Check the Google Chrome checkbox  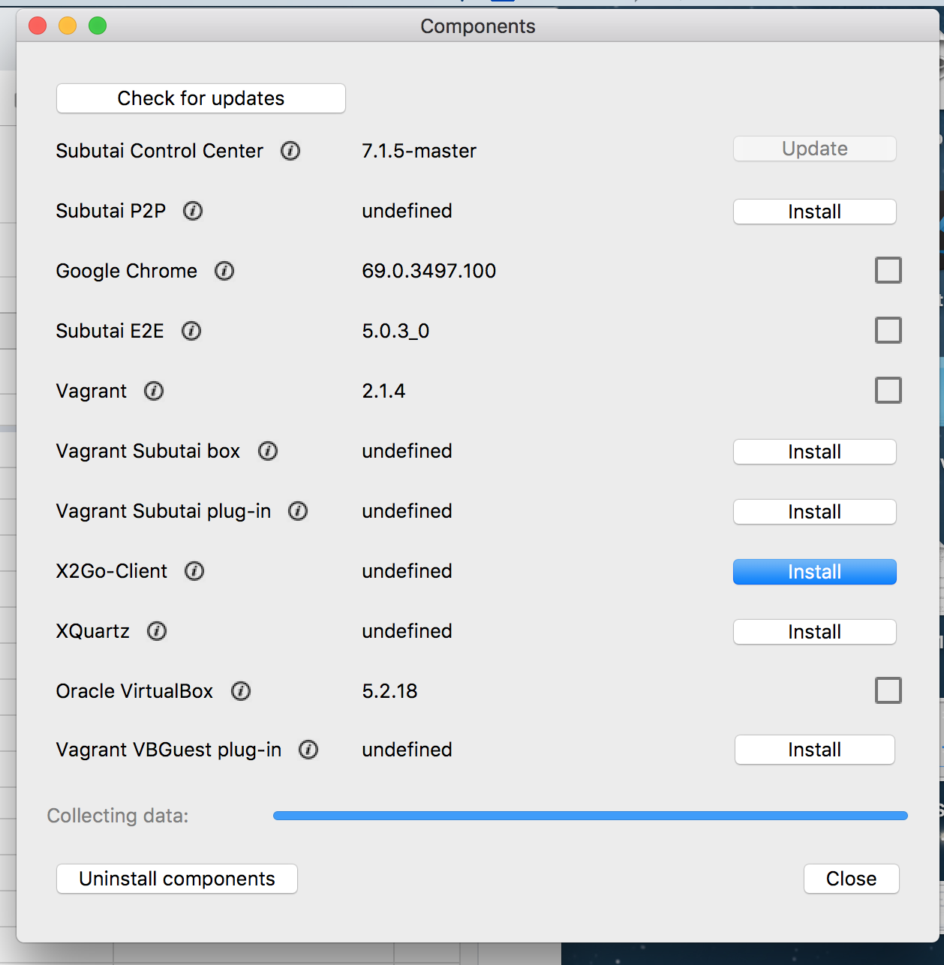click(x=888, y=270)
